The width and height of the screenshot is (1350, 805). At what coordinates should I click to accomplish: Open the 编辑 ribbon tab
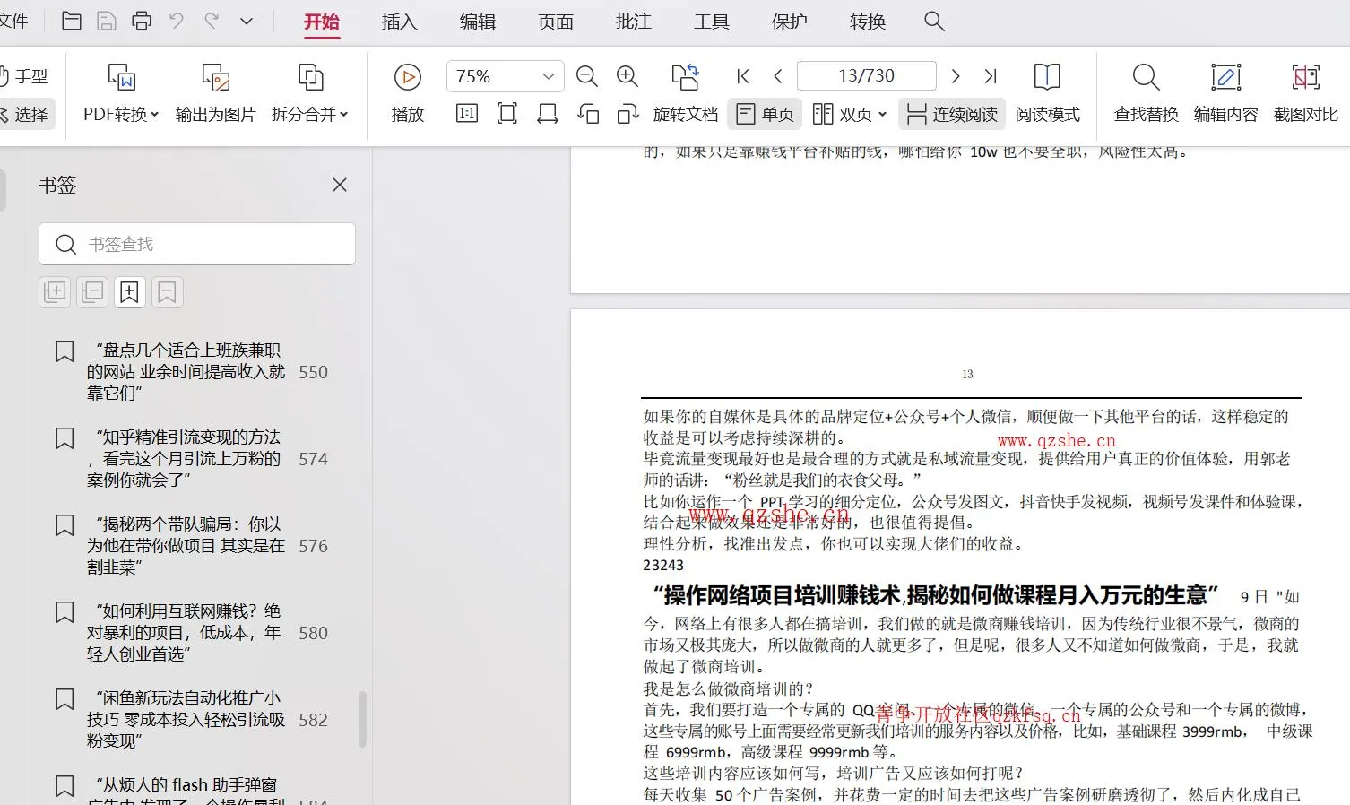[478, 22]
